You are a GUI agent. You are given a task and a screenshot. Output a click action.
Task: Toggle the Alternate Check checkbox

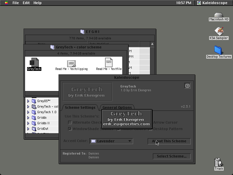point(70,123)
